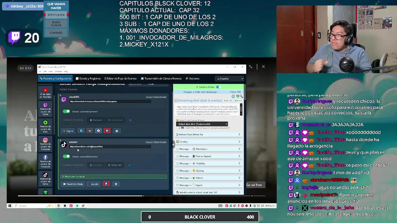
Task: Open the Sesiones tab
Action: [x=192, y=79]
